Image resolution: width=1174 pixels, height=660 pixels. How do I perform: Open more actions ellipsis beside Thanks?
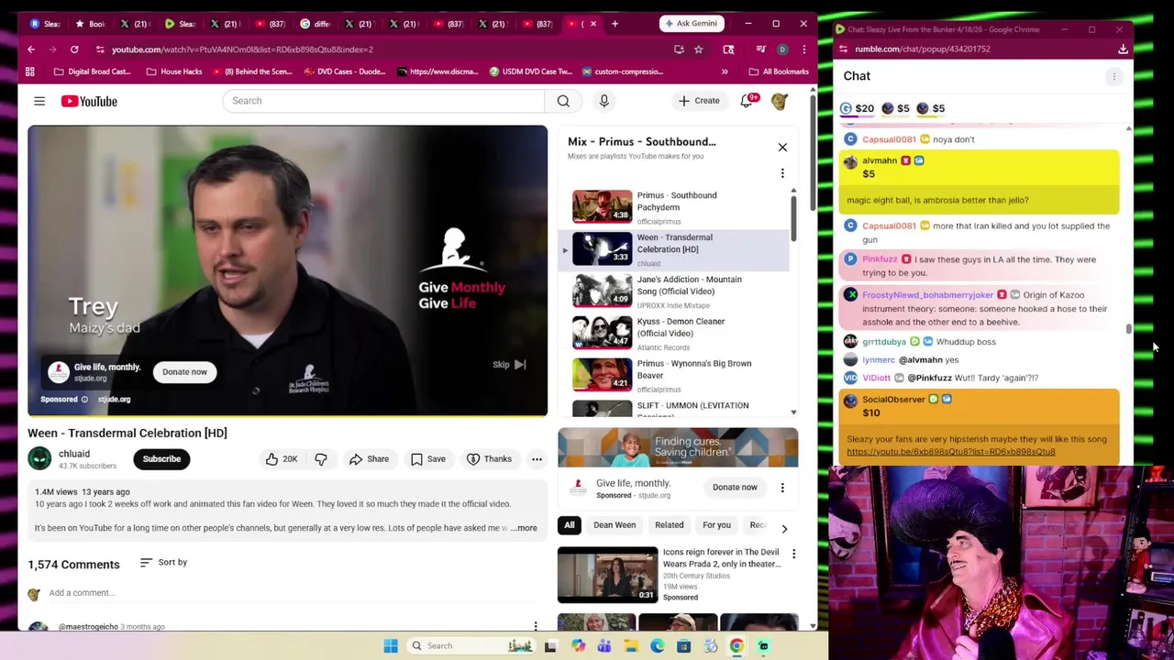[x=537, y=459]
